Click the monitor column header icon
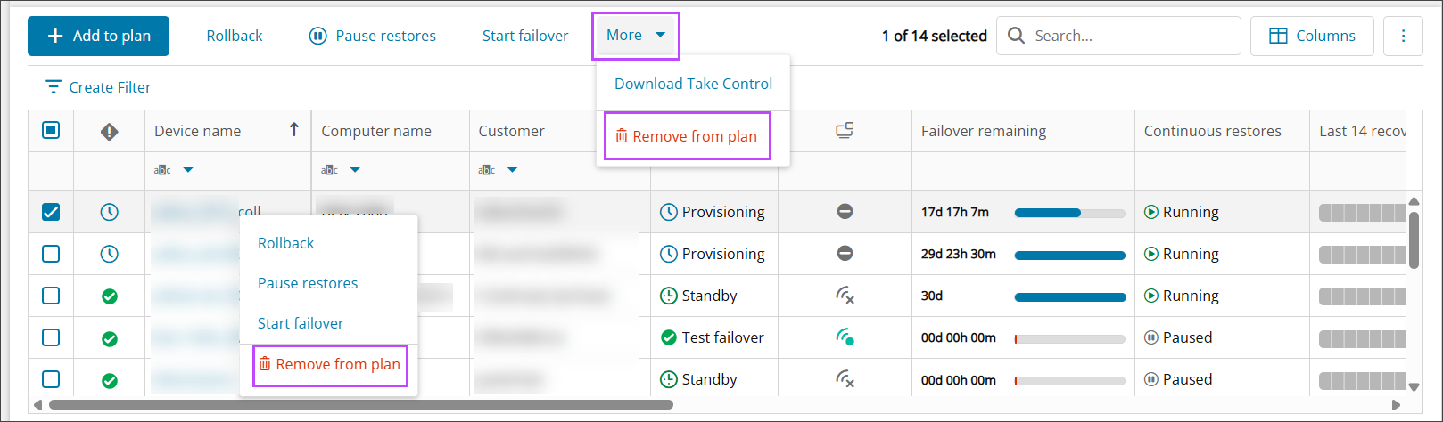 845,131
